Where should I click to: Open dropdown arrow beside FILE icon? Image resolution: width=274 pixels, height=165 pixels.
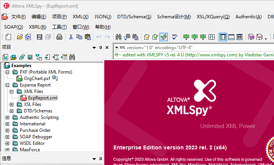pyautogui.click(x=266, y=39)
